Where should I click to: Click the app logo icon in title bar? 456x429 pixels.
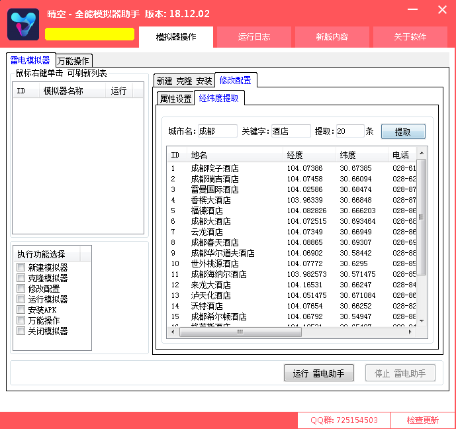[23, 24]
